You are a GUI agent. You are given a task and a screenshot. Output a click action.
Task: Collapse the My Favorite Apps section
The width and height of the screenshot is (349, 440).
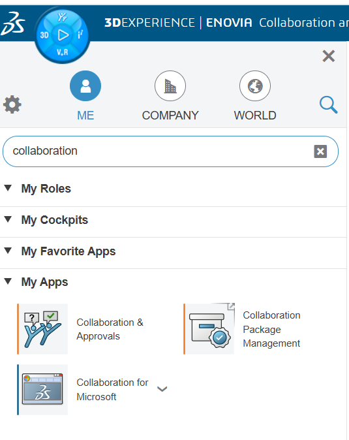coord(8,250)
